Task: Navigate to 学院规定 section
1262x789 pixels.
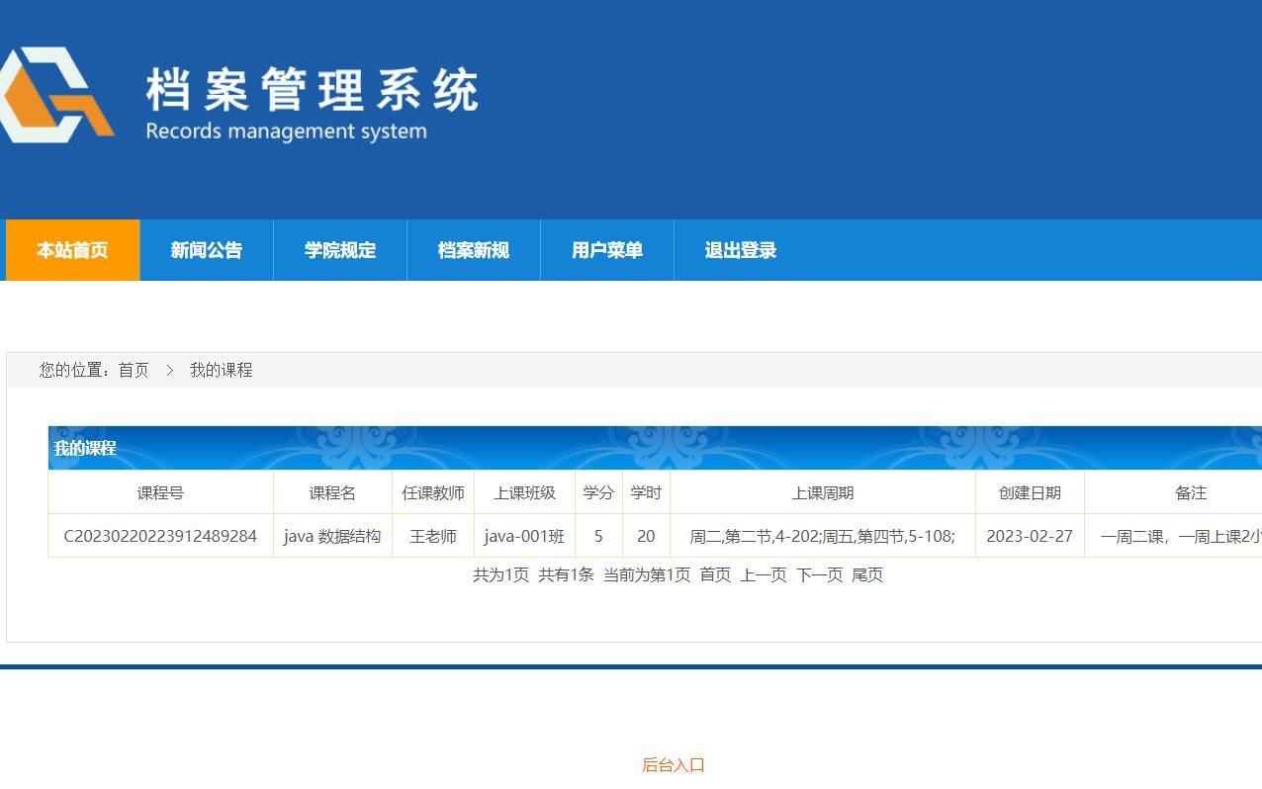Action: (x=340, y=250)
